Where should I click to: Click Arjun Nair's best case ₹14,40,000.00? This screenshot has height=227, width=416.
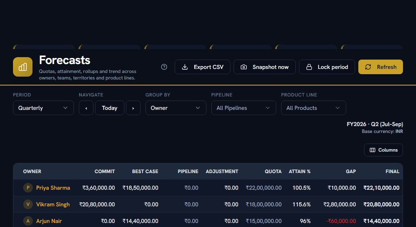[140, 221]
